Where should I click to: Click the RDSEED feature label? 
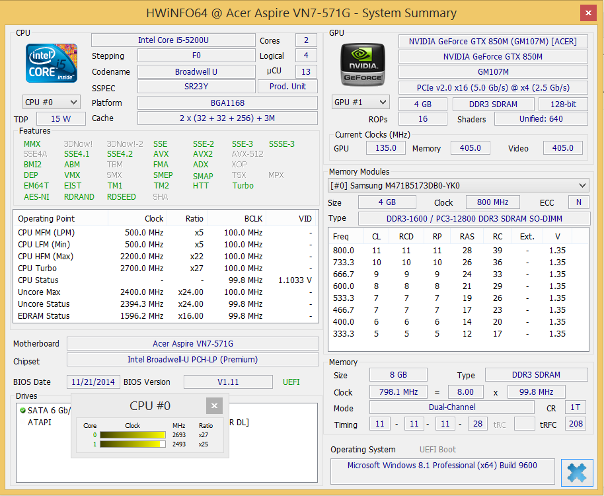[x=122, y=197]
